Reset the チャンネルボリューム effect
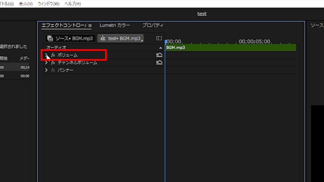Image resolution: width=324 pixels, height=182 pixels. pyautogui.click(x=159, y=63)
